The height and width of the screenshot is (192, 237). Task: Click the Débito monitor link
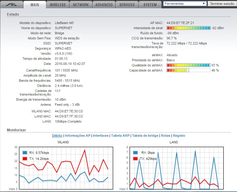(x=57, y=136)
